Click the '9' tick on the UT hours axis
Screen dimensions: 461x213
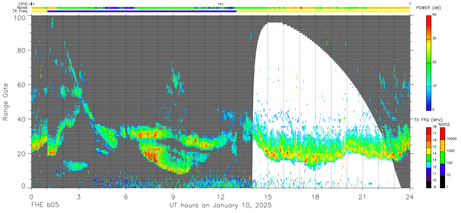tap(173, 196)
